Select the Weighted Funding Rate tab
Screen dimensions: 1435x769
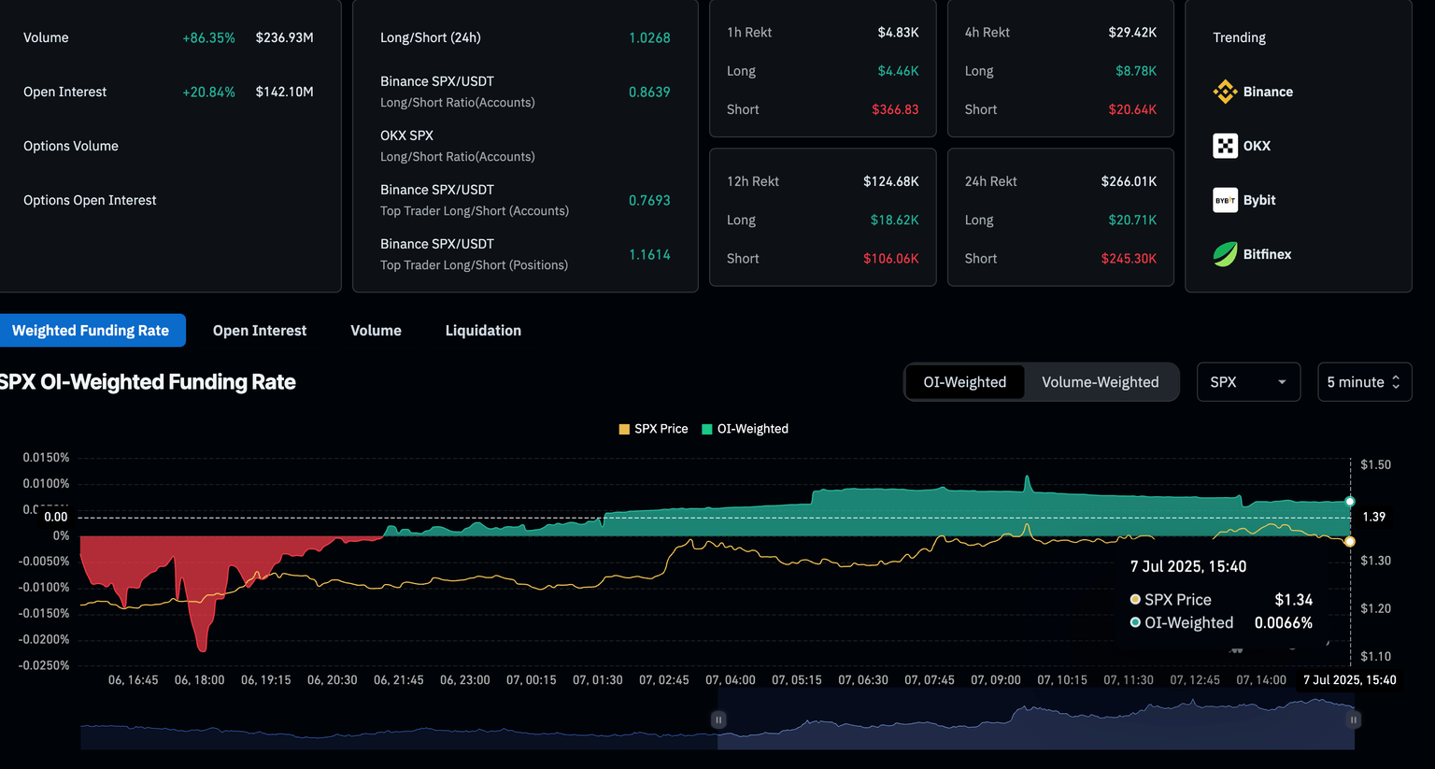pyautogui.click(x=91, y=331)
